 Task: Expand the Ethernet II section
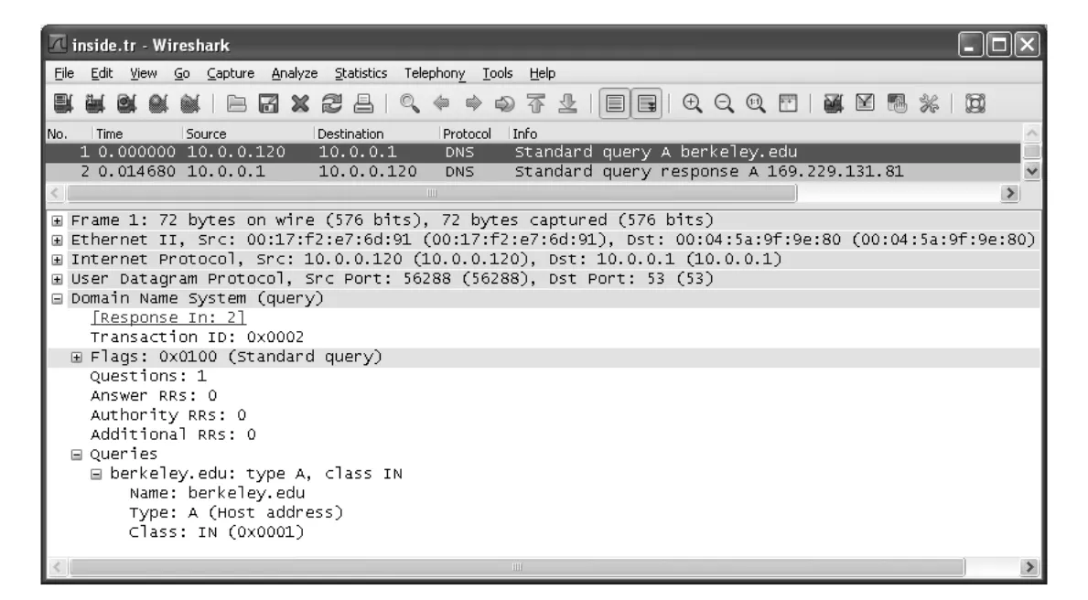tap(57, 240)
